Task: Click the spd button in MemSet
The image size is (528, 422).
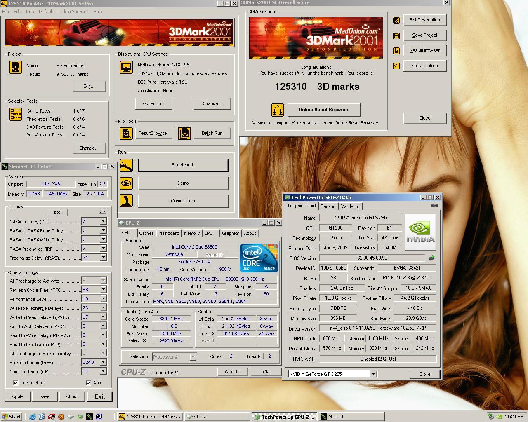Action: pyautogui.click(x=57, y=212)
